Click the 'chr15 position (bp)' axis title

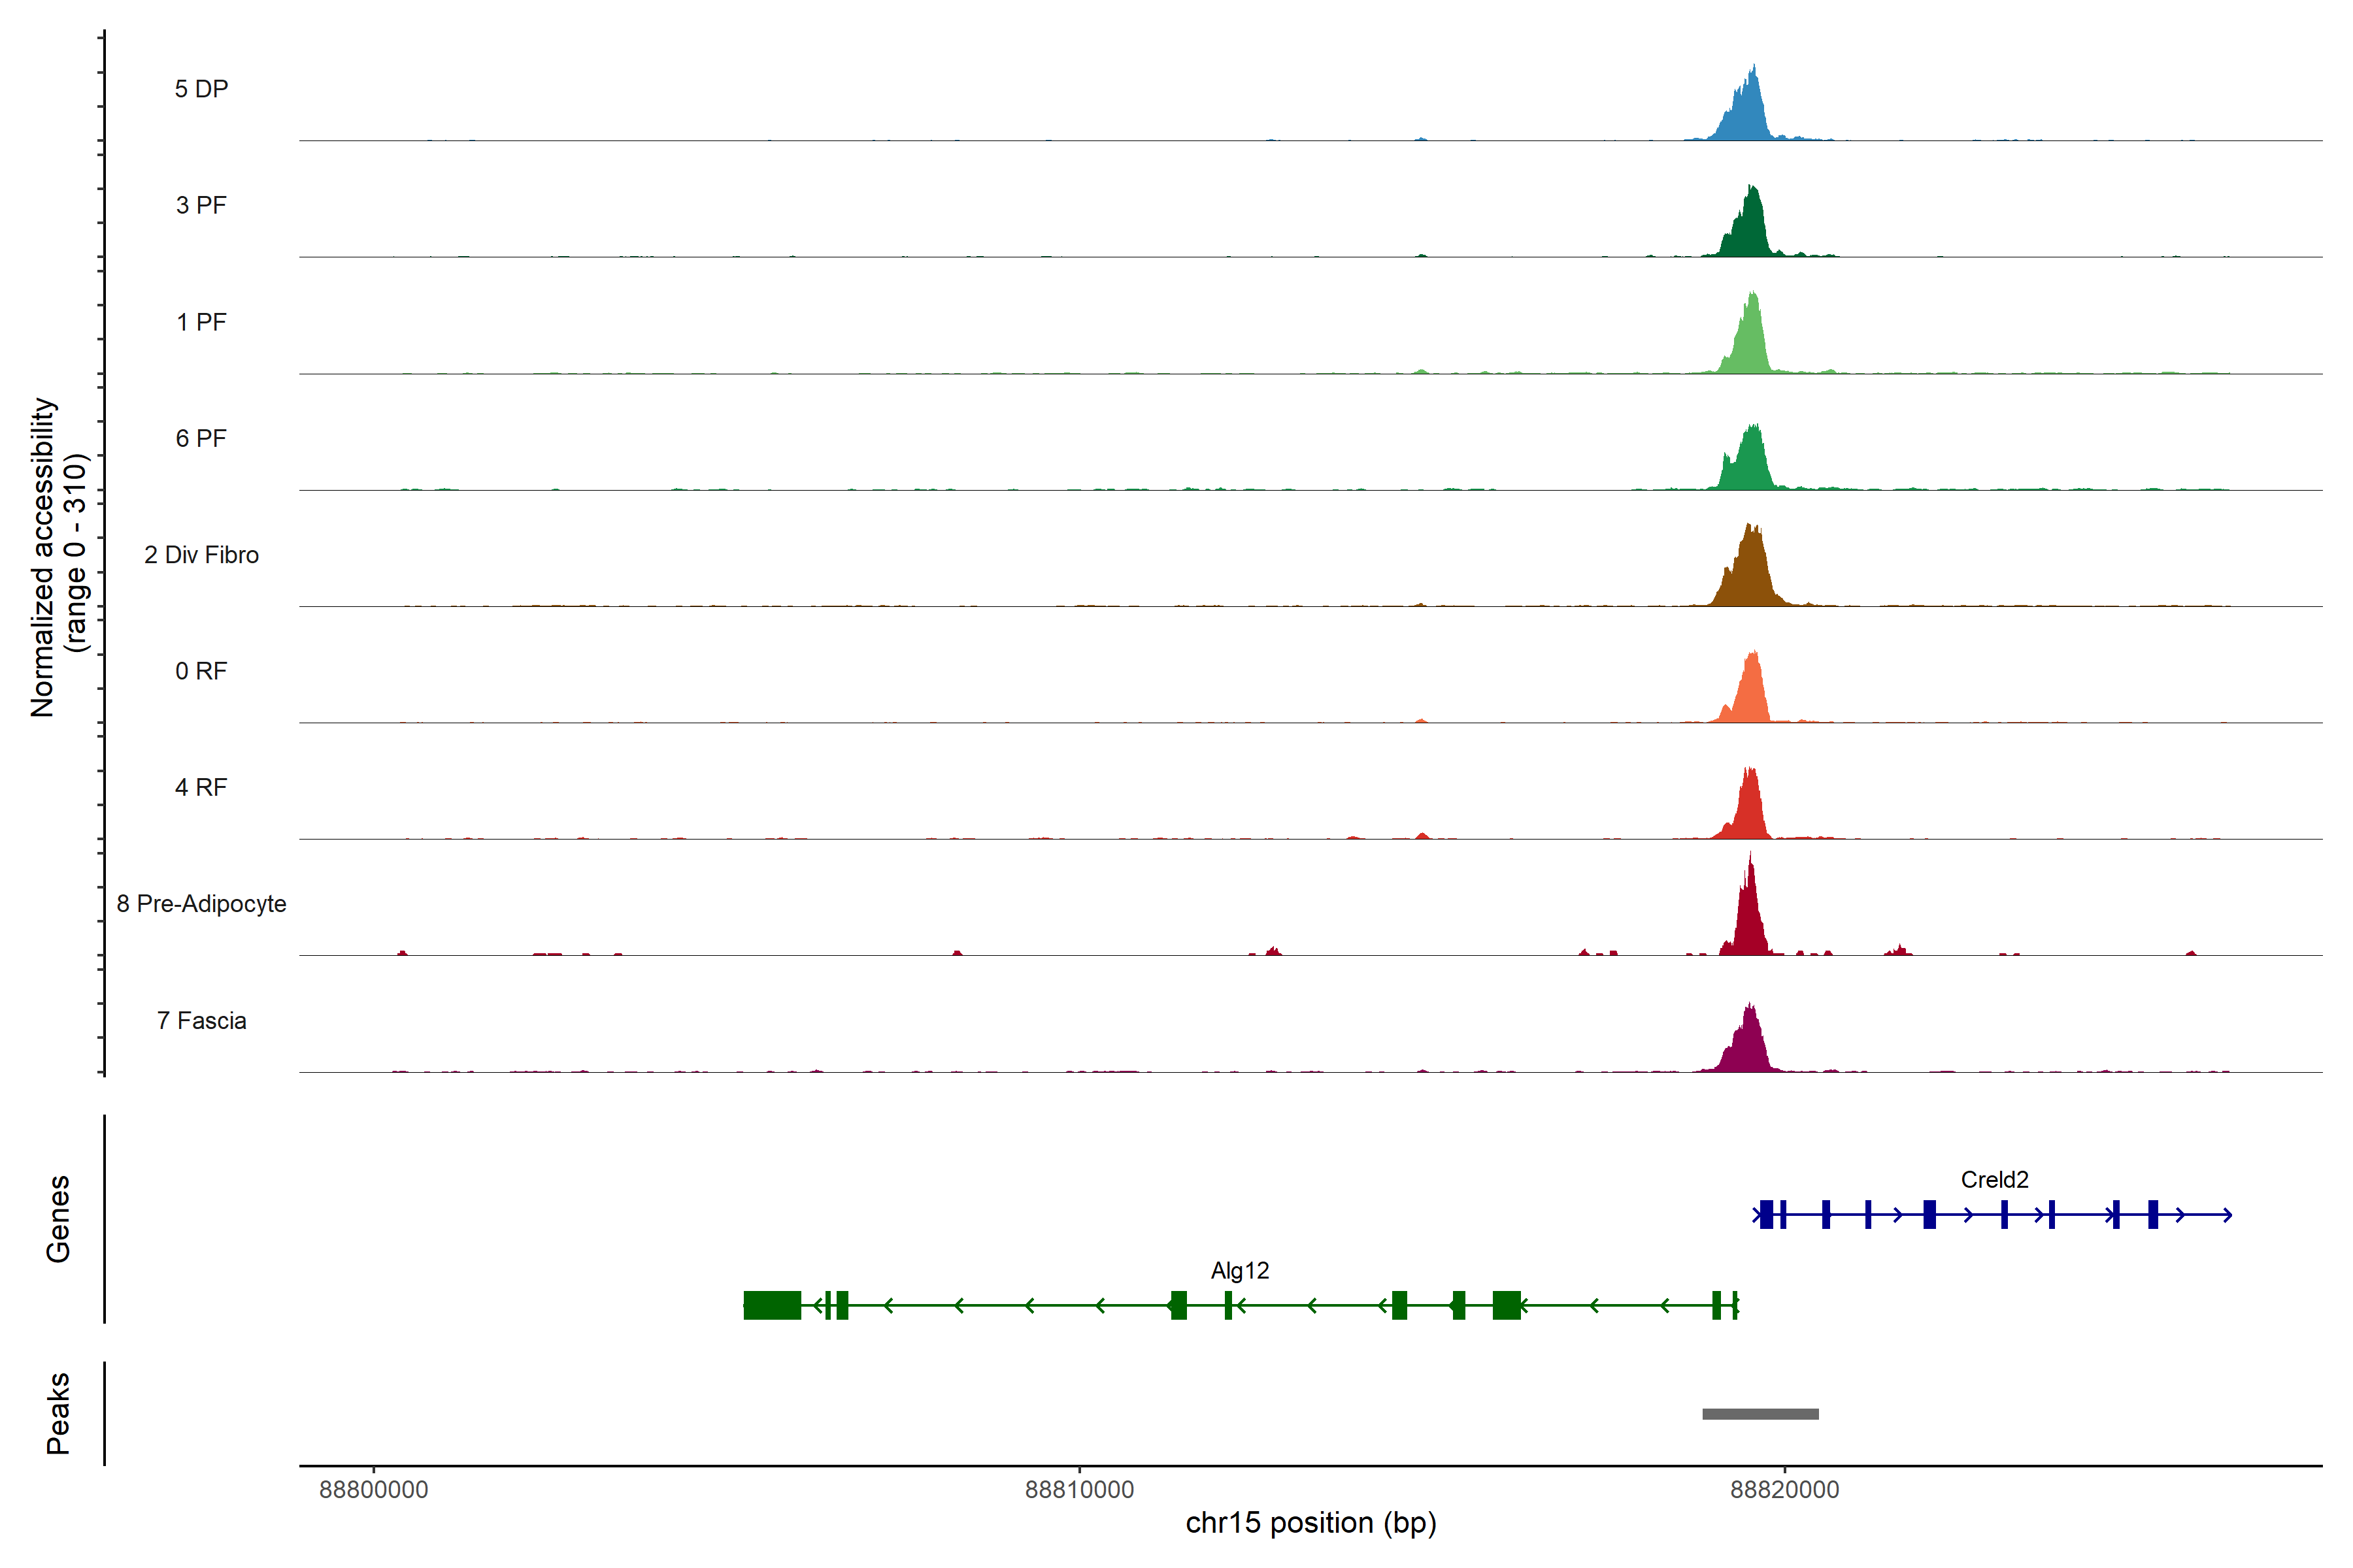[x=1310, y=1523]
